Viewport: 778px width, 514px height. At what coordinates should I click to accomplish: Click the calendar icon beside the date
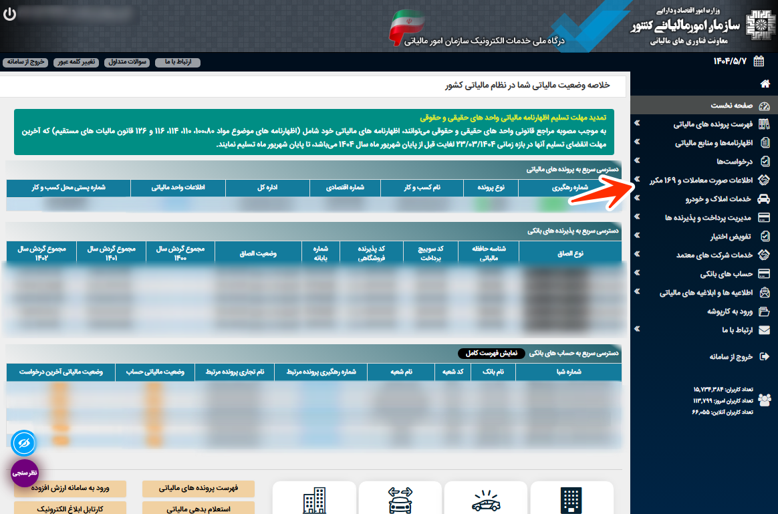[x=759, y=61]
